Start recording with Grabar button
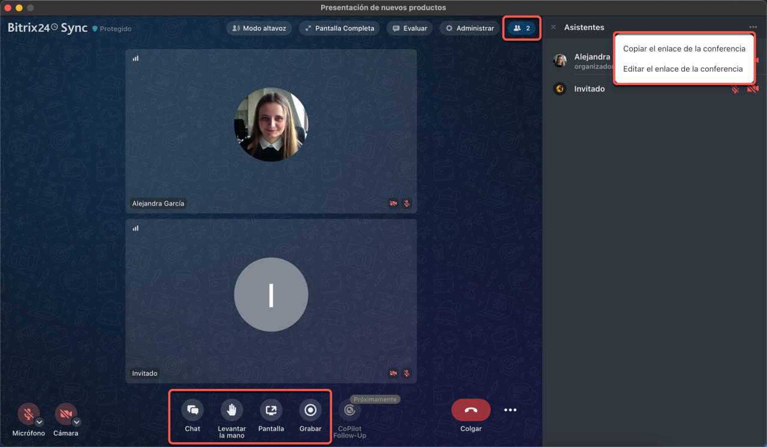The image size is (767, 447). [x=310, y=410]
